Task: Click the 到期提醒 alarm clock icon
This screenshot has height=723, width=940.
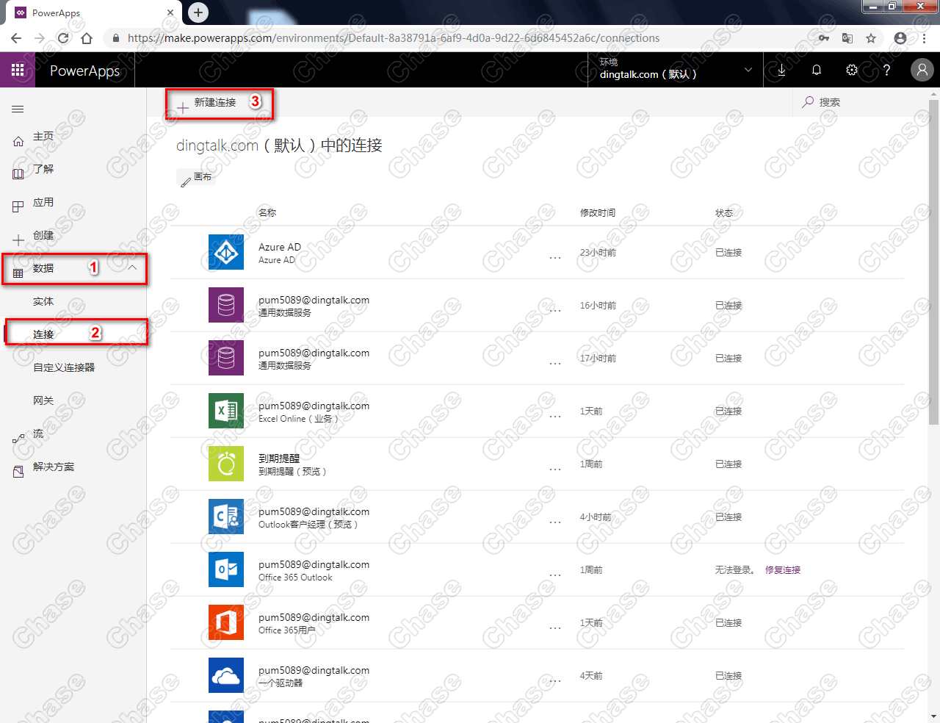Action: [225, 464]
